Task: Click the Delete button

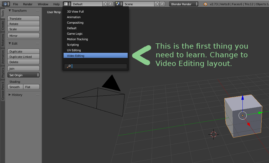Action: point(23,62)
